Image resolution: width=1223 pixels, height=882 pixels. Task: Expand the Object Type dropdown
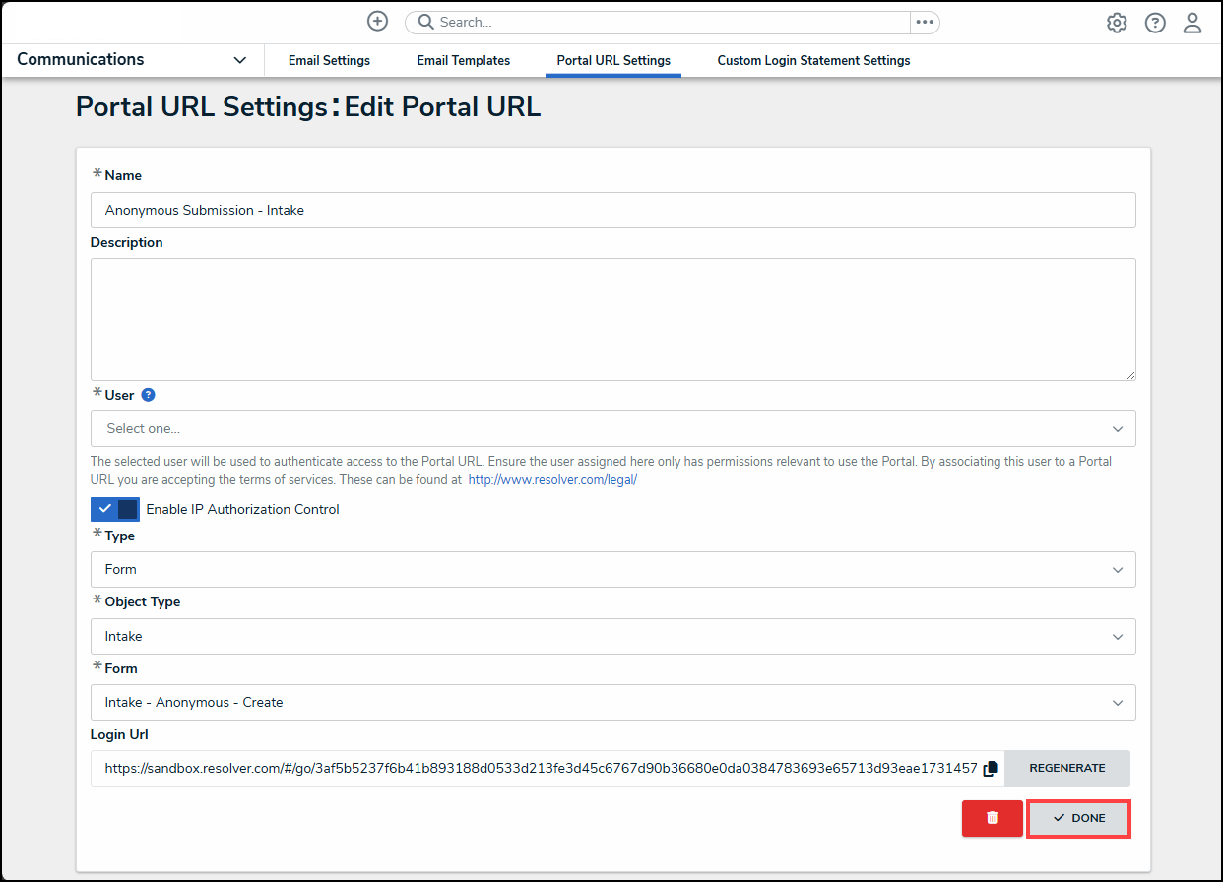coord(612,636)
